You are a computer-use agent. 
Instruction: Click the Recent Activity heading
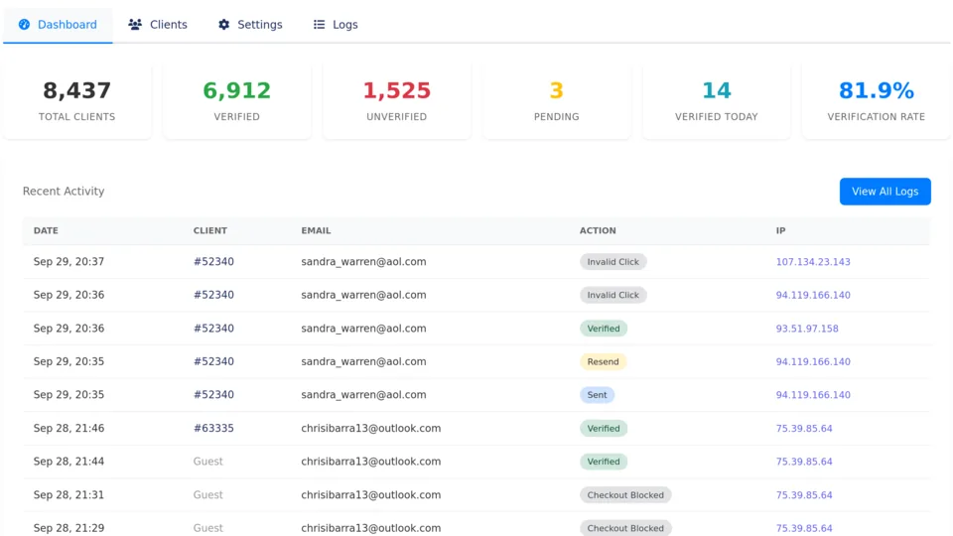[64, 192]
